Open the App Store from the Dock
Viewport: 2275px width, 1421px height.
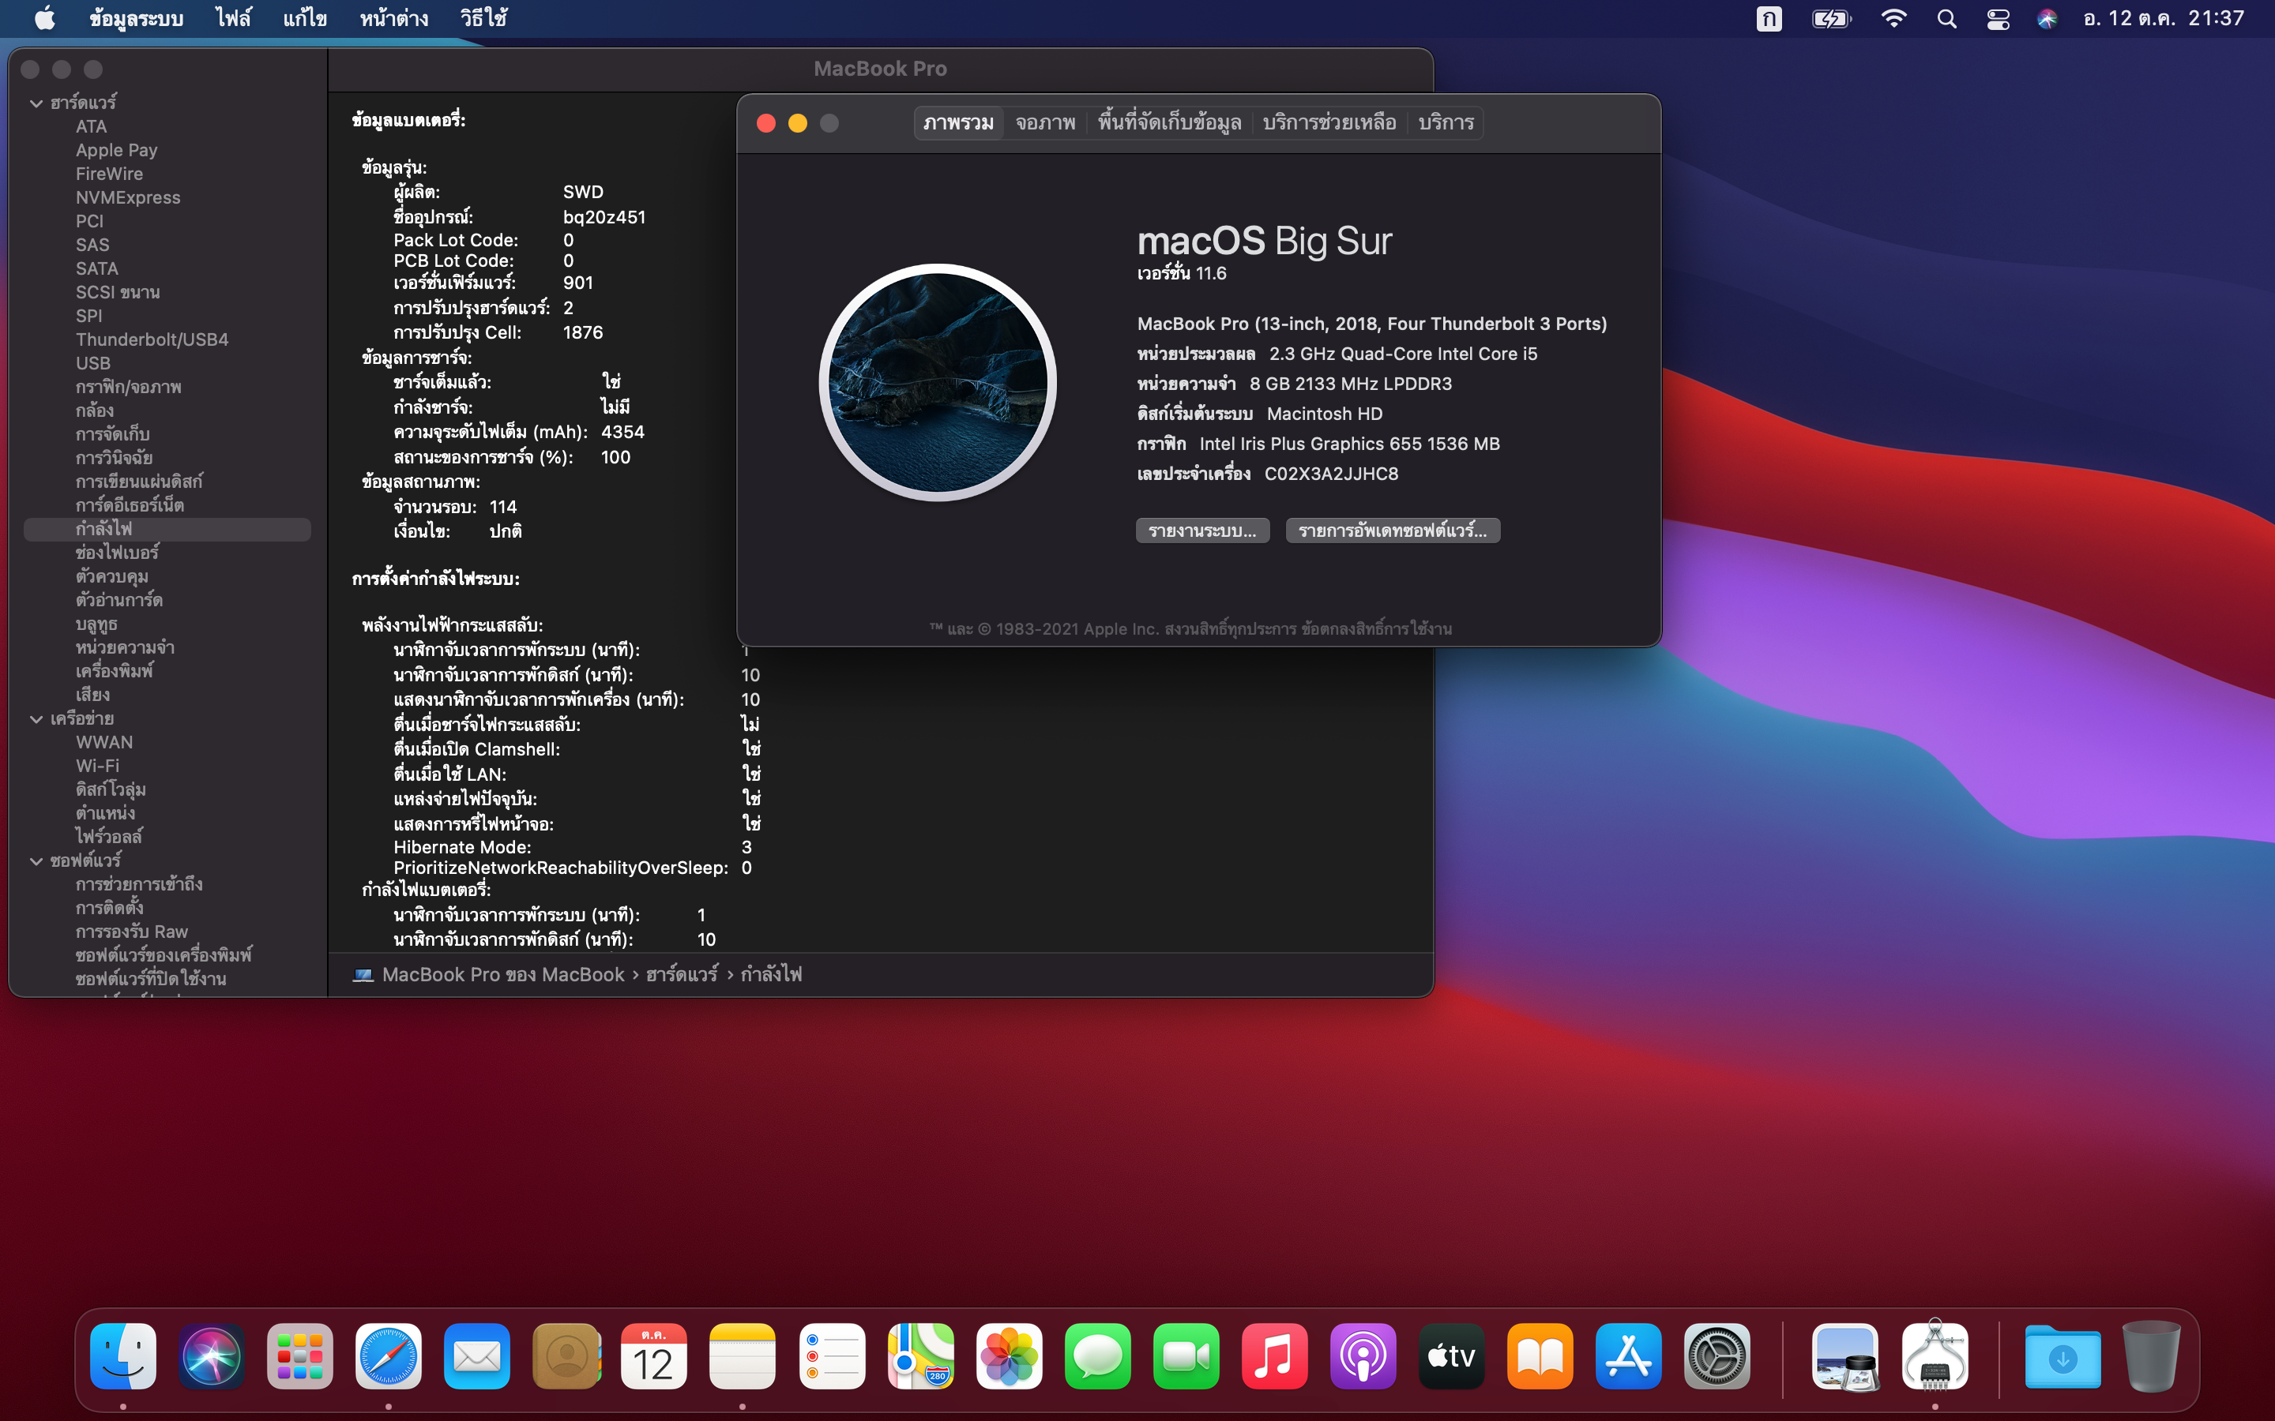pos(1628,1356)
